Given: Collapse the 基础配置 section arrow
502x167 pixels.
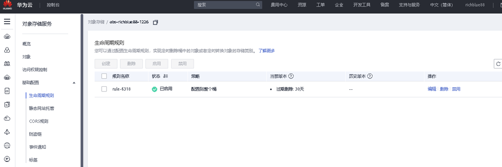Looking at the screenshot, I should (x=74, y=83).
